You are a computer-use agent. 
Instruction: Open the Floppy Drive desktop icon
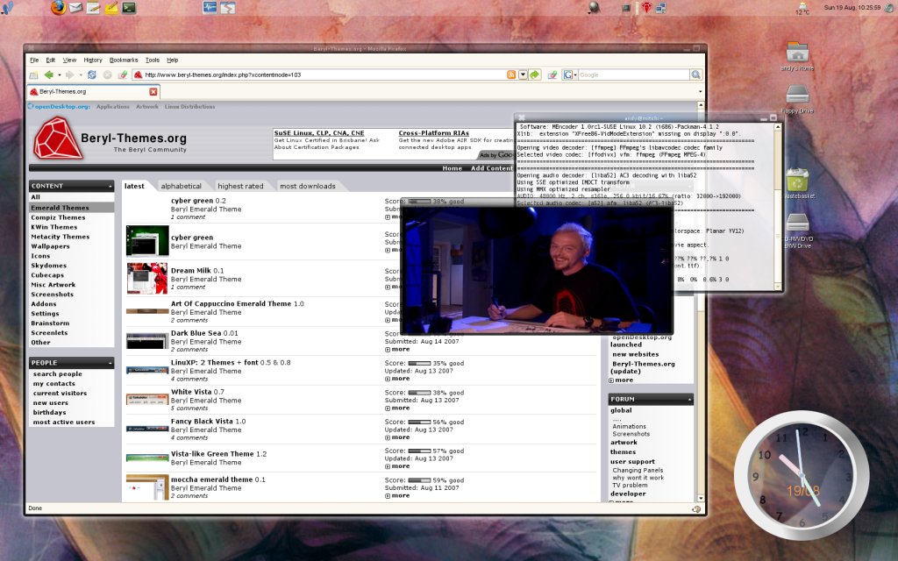797,99
